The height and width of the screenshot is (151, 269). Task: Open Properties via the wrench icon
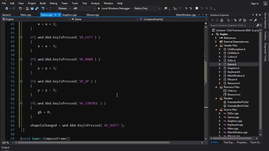coord(256,20)
